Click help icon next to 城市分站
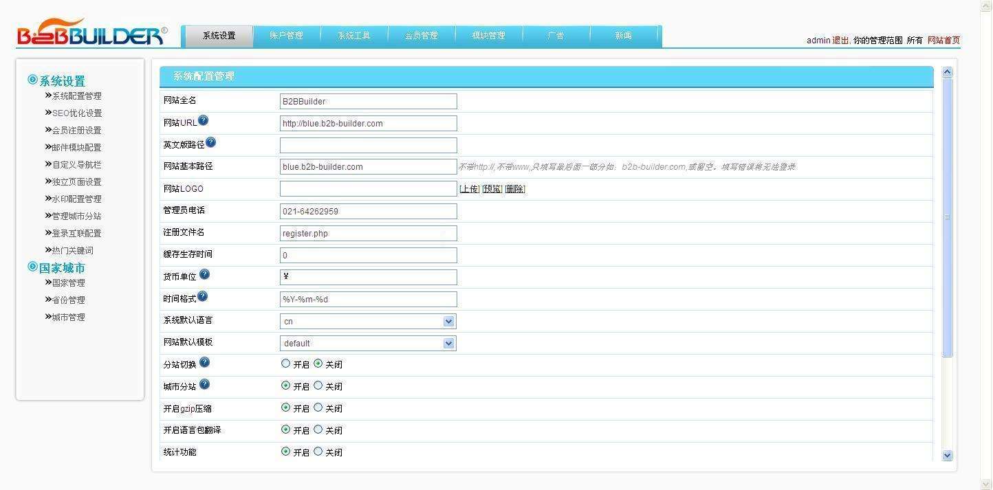The height and width of the screenshot is (490, 993). [x=204, y=384]
